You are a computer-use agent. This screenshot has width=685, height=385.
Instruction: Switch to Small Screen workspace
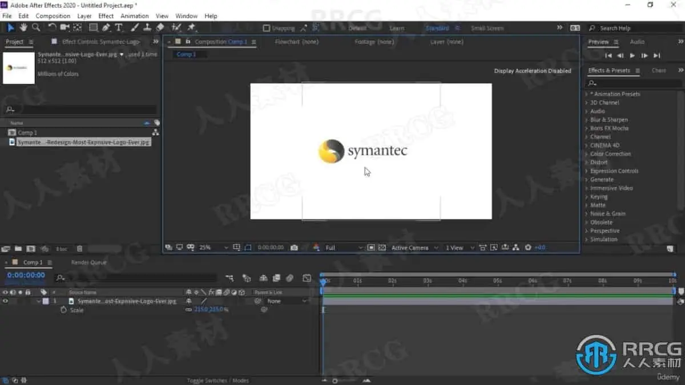point(487,28)
